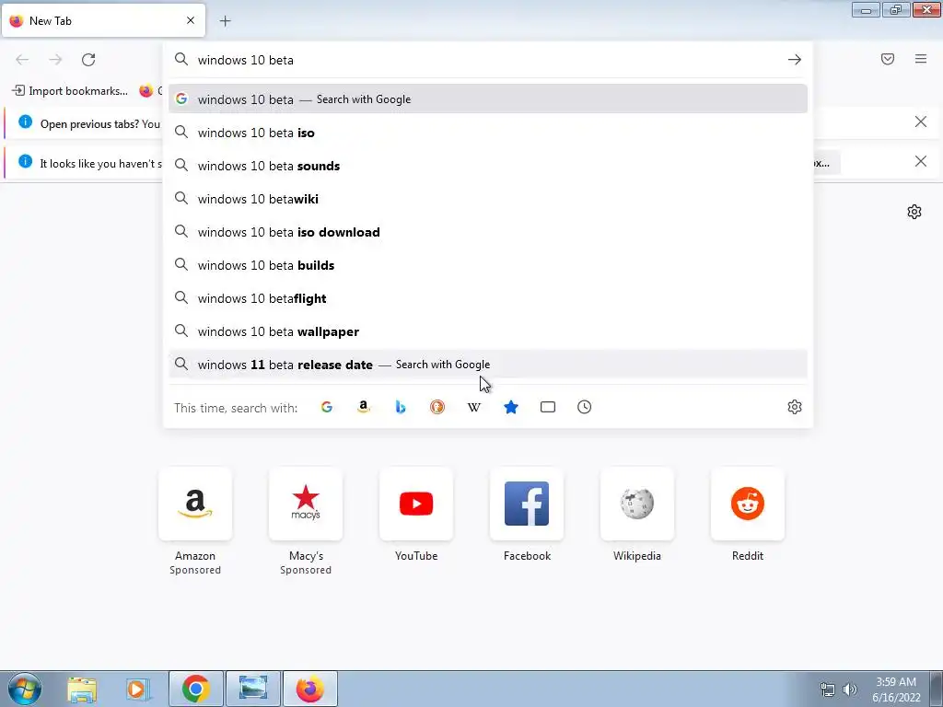Open Windows Explorer from taskbar
Screen dimensions: 943x707
[82, 689]
